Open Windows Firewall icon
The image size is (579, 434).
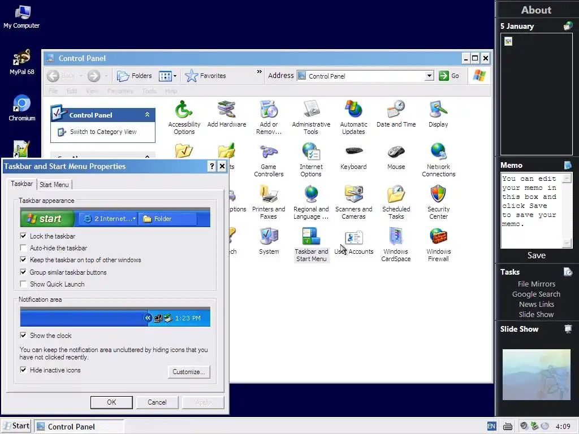point(438,245)
